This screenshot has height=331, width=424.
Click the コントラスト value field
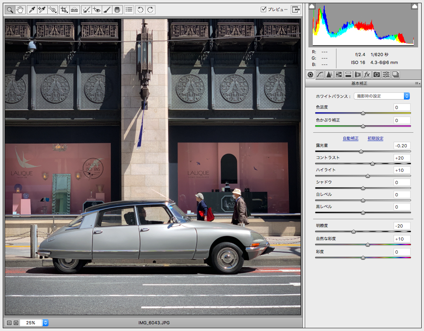(x=402, y=158)
